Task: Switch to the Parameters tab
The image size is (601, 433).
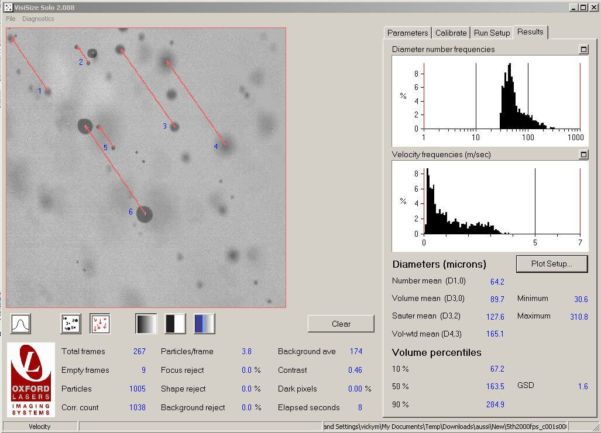Action: tap(408, 33)
